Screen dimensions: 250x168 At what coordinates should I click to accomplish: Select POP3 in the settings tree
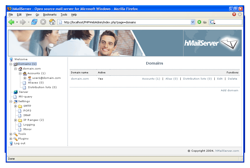[x=27, y=111]
